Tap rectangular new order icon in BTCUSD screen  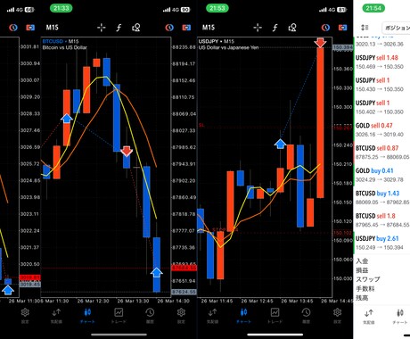point(186,28)
